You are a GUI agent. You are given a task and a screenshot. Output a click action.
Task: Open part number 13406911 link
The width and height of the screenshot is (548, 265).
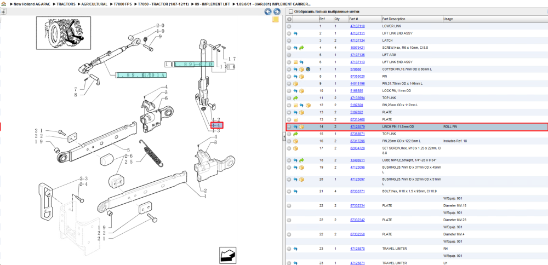coord(357,160)
